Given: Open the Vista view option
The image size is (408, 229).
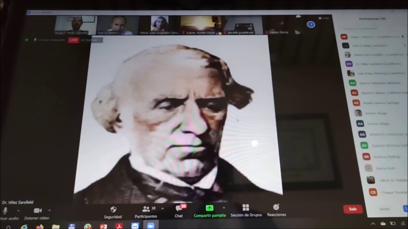Looking at the screenshot, I should coord(323,18).
